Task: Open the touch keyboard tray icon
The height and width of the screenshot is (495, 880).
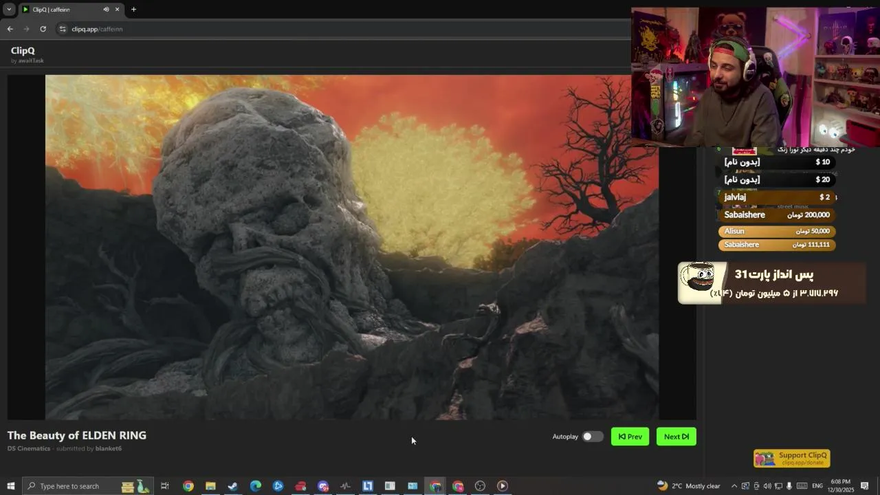Action: click(x=802, y=486)
